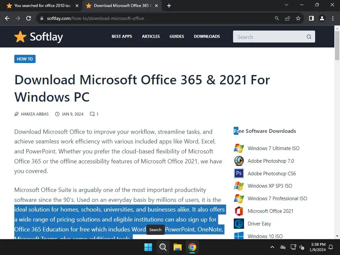Open the taskbar clock showing 5:38 PM
Viewport: 340px width, 255px height.
317,247
